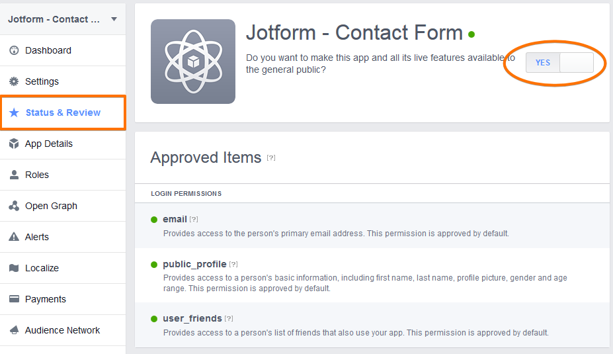Click the help tooltip next to public_profile
Image resolution: width=613 pixels, height=354 pixels.
coord(233,265)
